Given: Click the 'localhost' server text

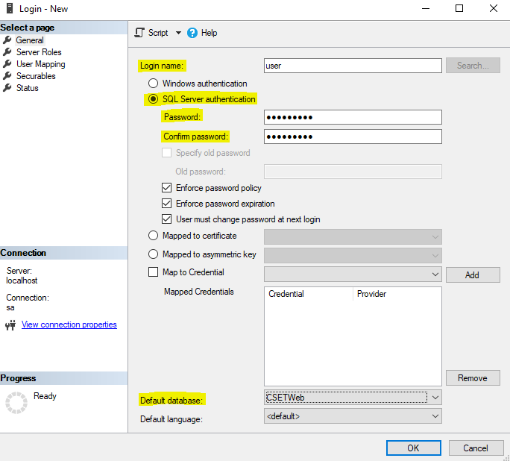Looking at the screenshot, I should (x=22, y=280).
